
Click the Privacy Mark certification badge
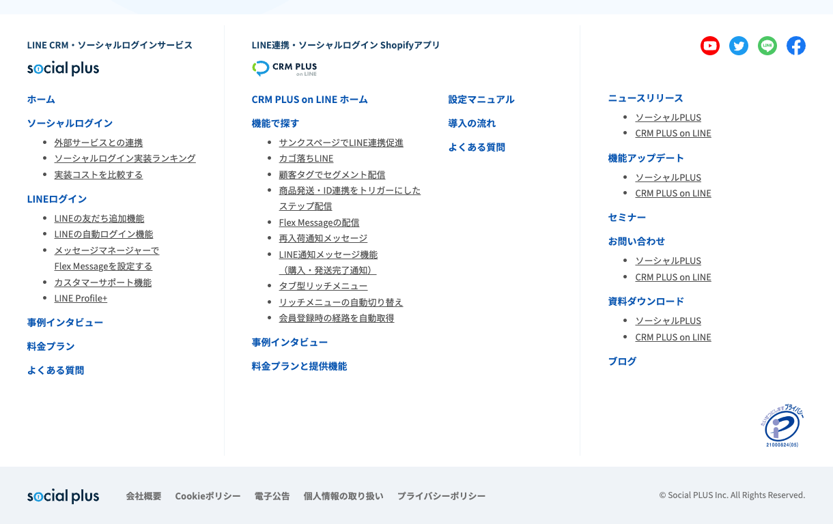[782, 426]
